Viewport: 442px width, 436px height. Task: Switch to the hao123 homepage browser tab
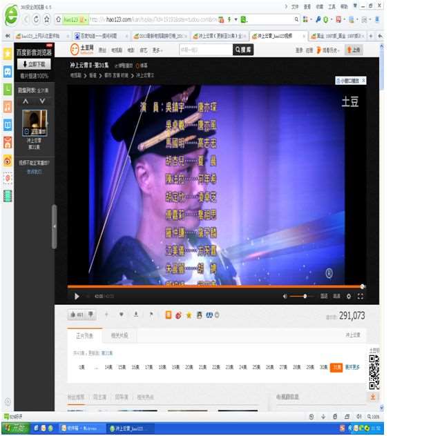[41, 36]
